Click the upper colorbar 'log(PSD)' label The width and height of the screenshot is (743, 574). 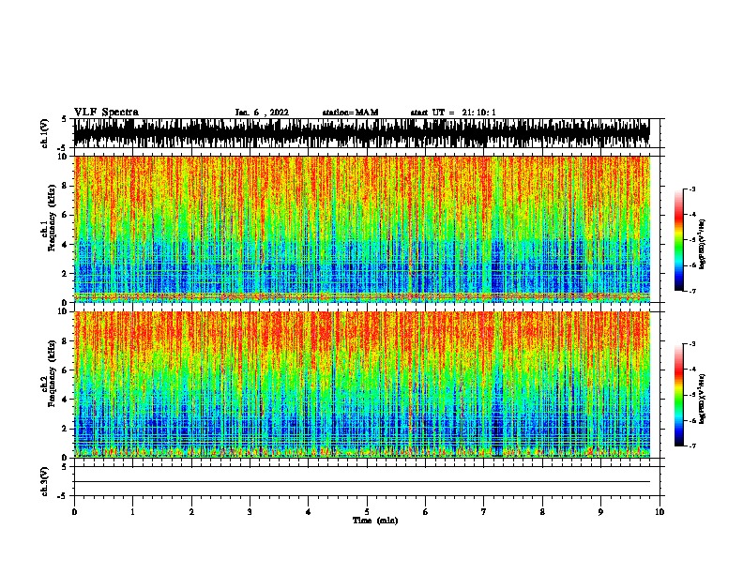[703, 245]
